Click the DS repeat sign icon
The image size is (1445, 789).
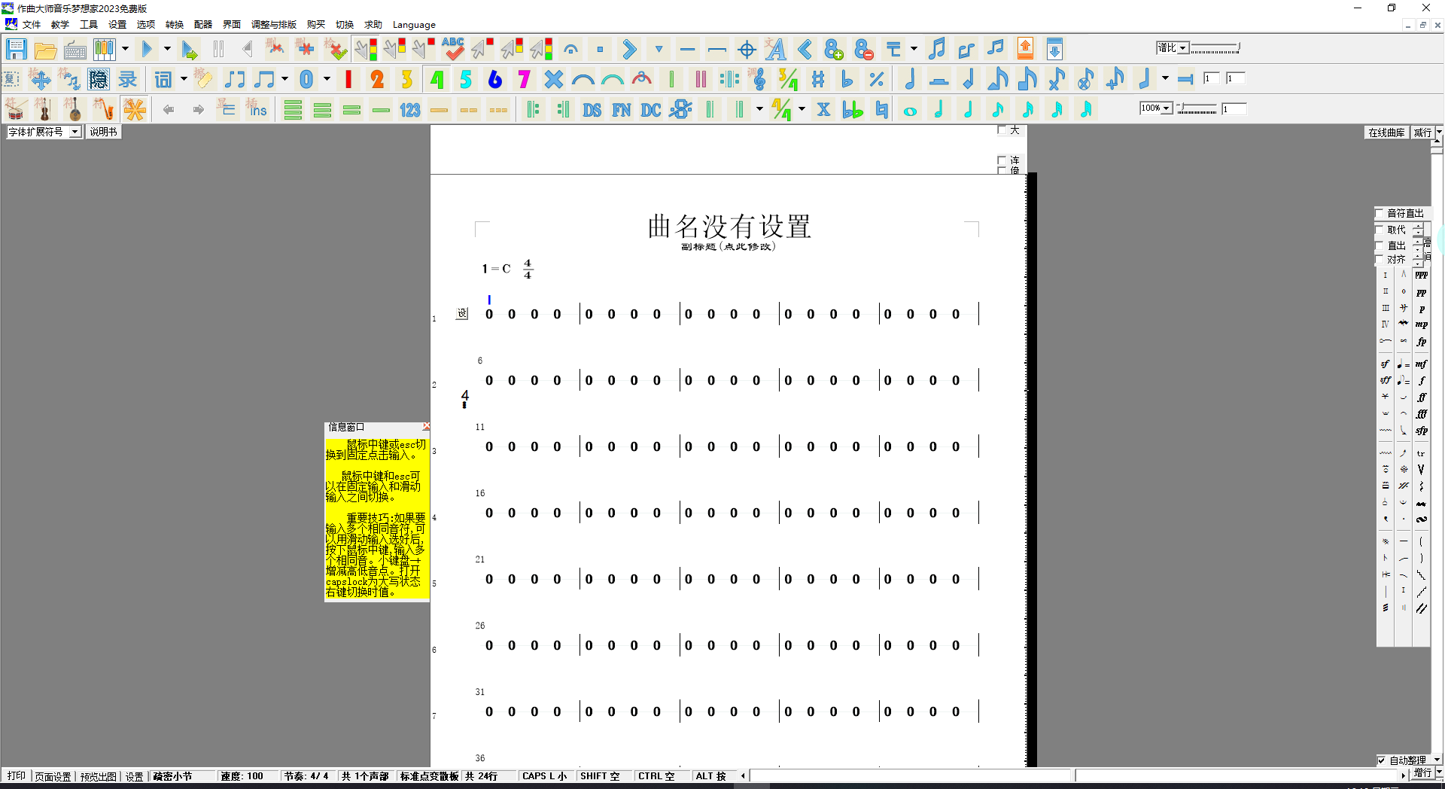coord(592,110)
